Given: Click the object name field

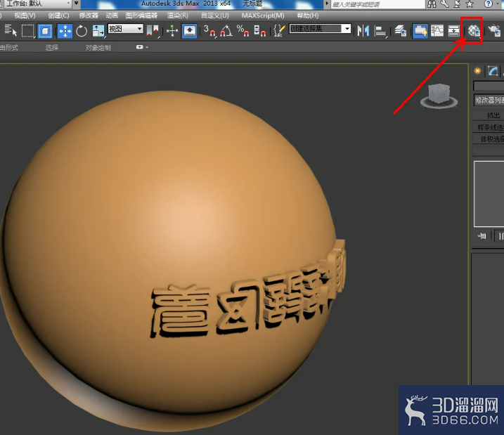Looking at the screenshot, I should [489, 86].
